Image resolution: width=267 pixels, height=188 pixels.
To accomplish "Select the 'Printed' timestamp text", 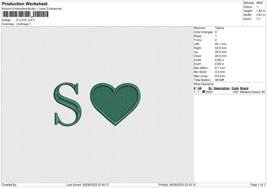I will [x=177, y=184].
